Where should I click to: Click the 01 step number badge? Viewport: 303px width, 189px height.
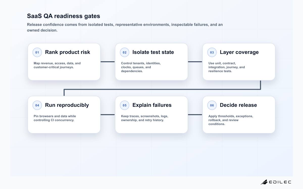coord(37,52)
